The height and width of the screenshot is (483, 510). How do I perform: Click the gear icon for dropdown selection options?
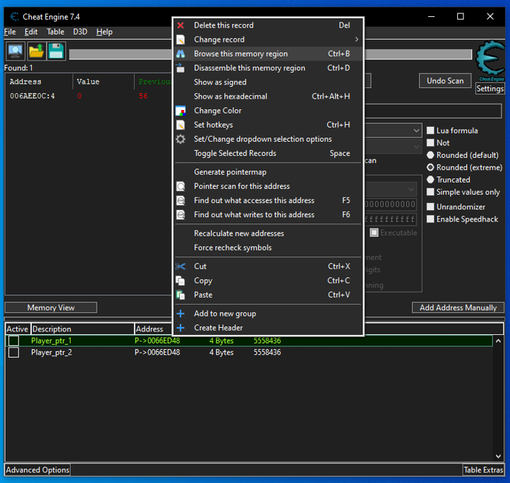point(181,140)
